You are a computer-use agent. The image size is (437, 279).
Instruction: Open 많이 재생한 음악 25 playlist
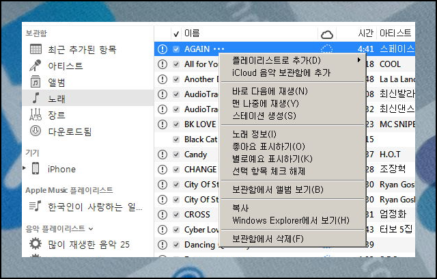coord(89,245)
